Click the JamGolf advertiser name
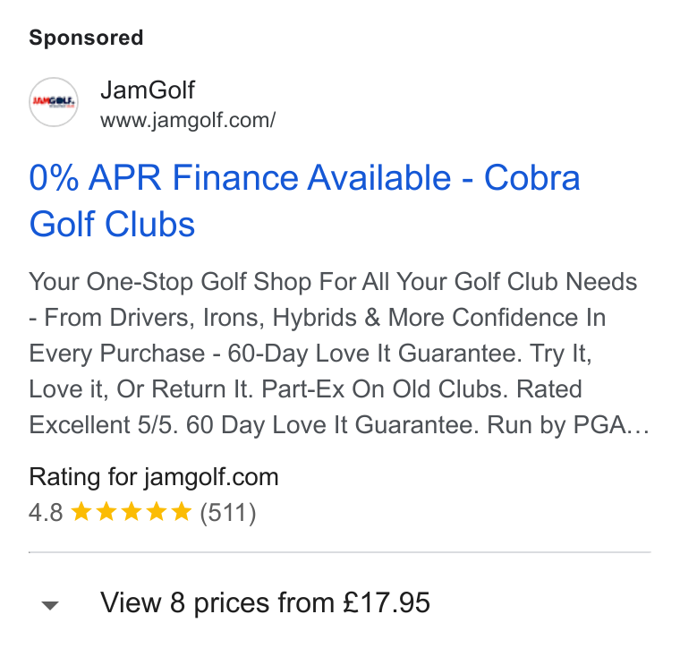 (148, 90)
